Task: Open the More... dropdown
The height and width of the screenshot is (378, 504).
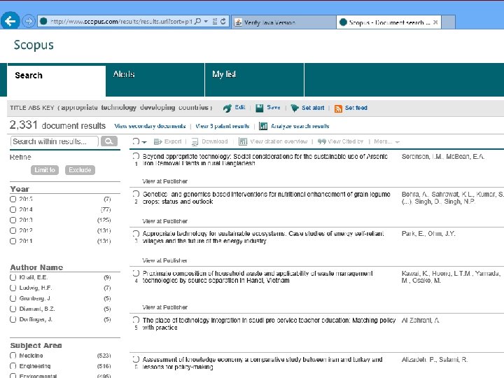Action: coord(386,141)
